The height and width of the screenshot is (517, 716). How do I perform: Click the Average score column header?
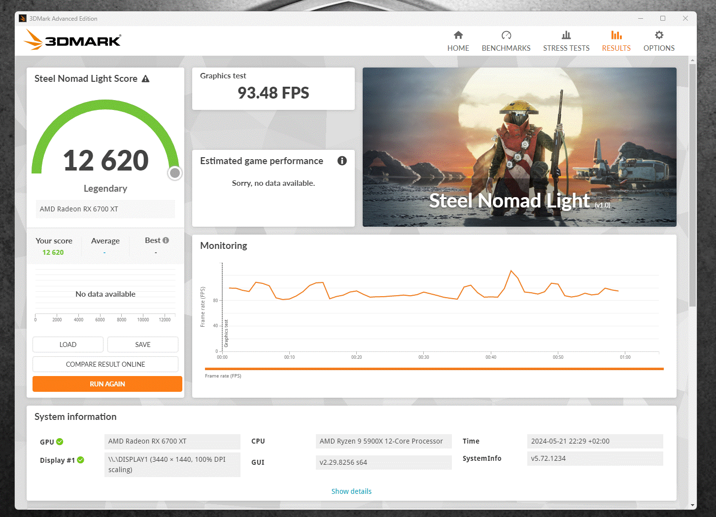pyautogui.click(x=105, y=241)
